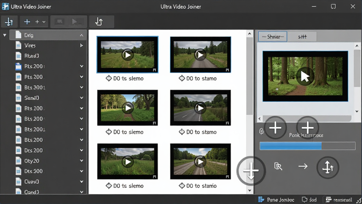Click the join/merge icon in the toolbar
The image size is (362, 204).
9,22
